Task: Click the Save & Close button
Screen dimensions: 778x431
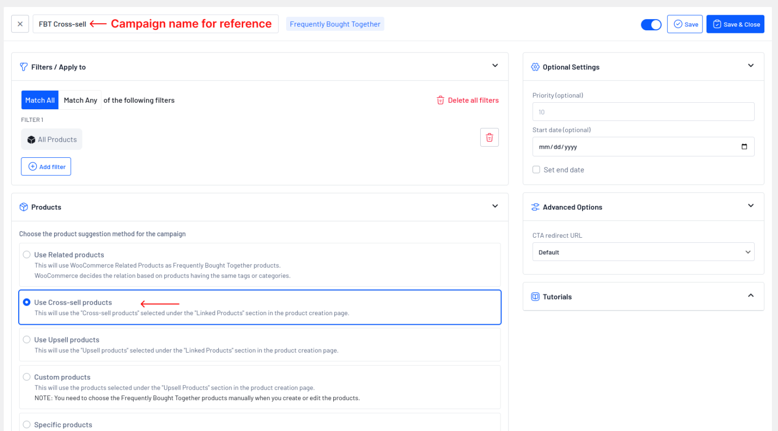Action: point(735,24)
